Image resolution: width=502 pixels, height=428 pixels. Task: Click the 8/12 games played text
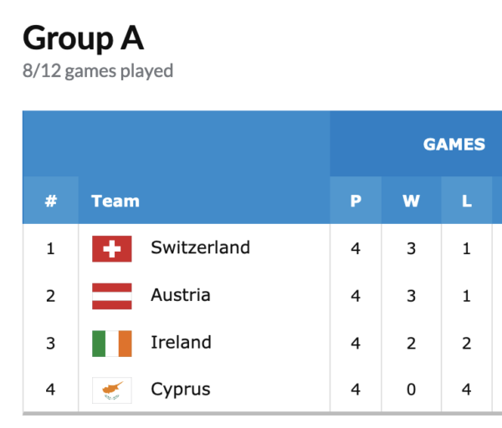[98, 71]
